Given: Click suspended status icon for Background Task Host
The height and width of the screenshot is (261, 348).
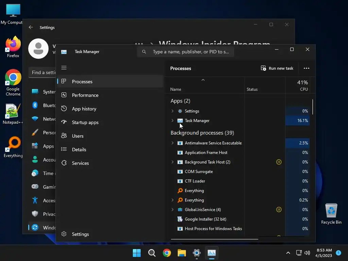Looking at the screenshot, I should tap(279, 162).
